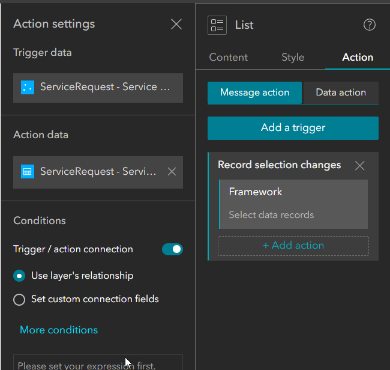This screenshot has height=370, width=390.
Task: Remove the ServiceRequest action data
Action: (x=172, y=172)
